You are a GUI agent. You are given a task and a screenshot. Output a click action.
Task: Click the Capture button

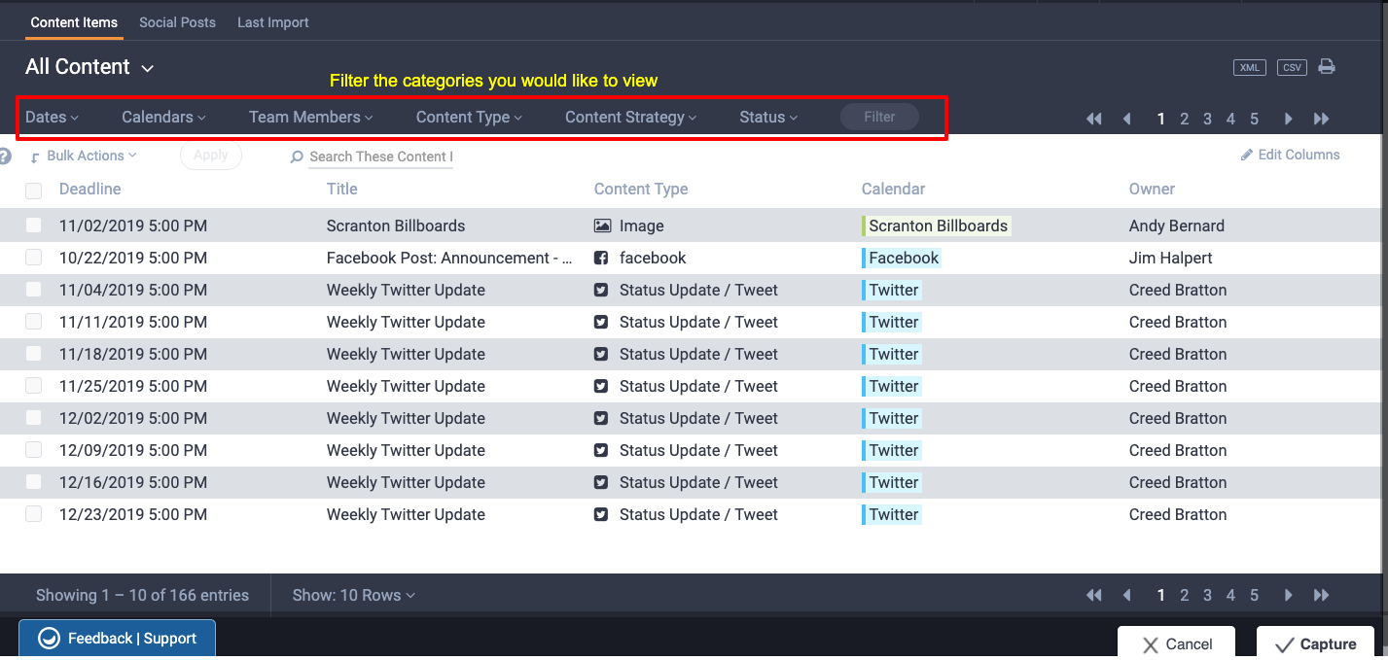pos(1315,643)
